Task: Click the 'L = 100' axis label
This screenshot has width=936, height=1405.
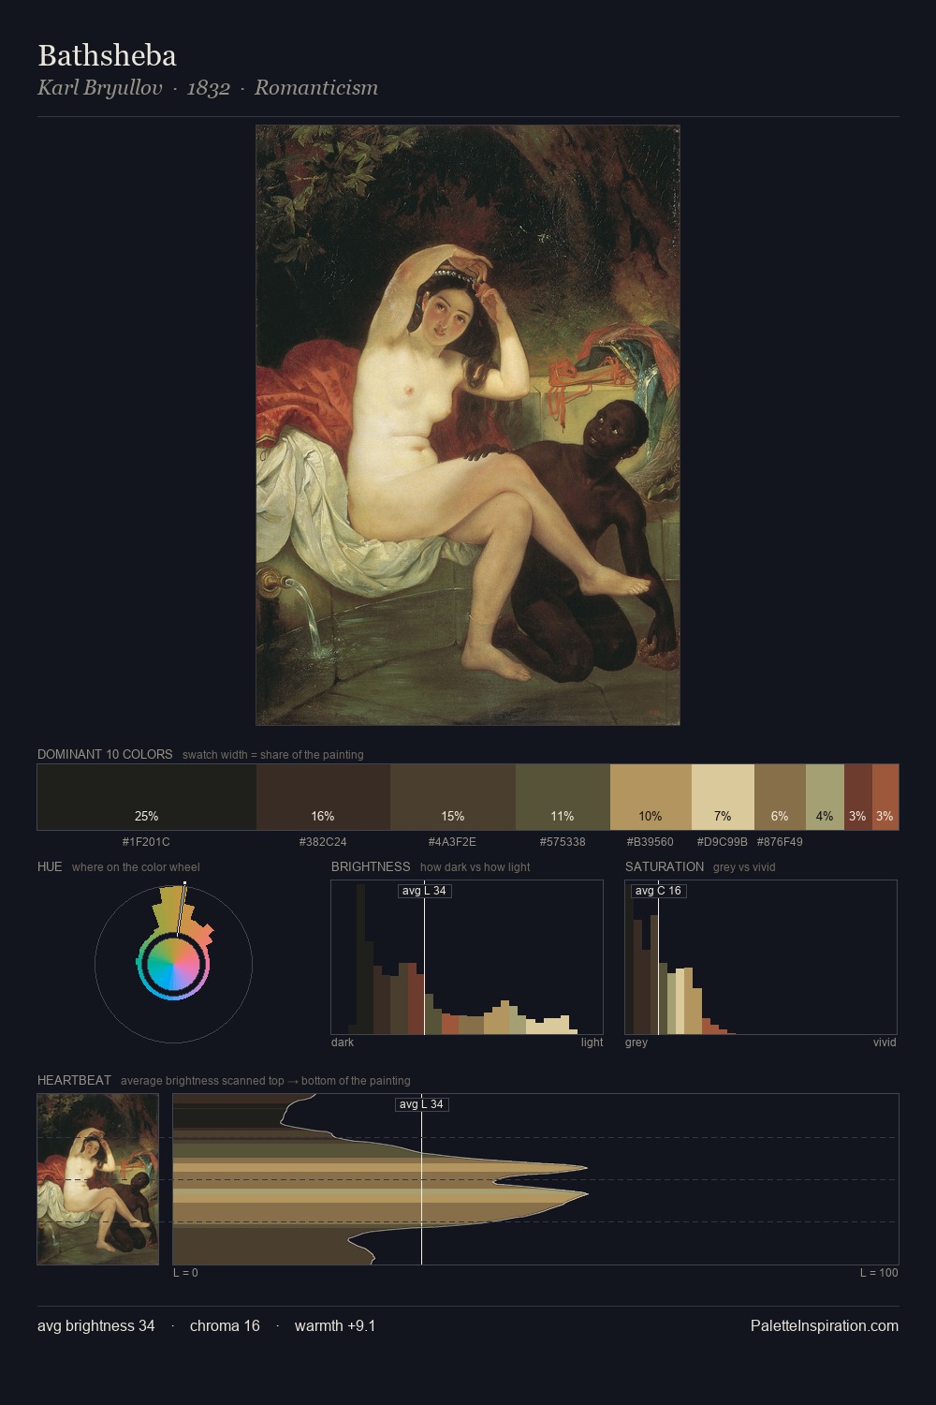Action: (x=879, y=1273)
